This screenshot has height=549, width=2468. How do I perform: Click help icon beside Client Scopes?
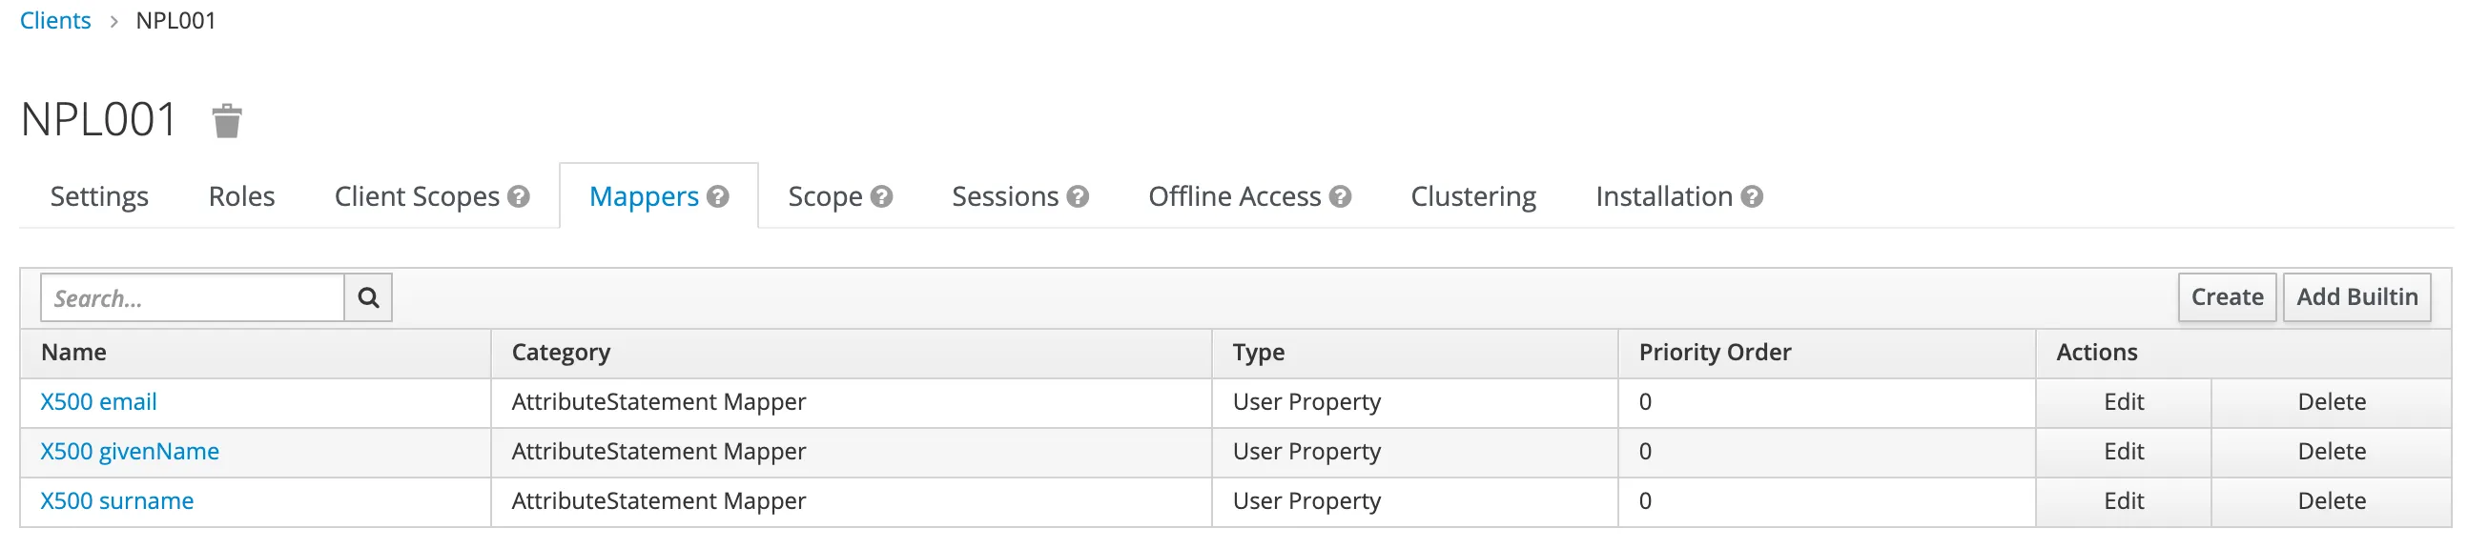pos(519,196)
